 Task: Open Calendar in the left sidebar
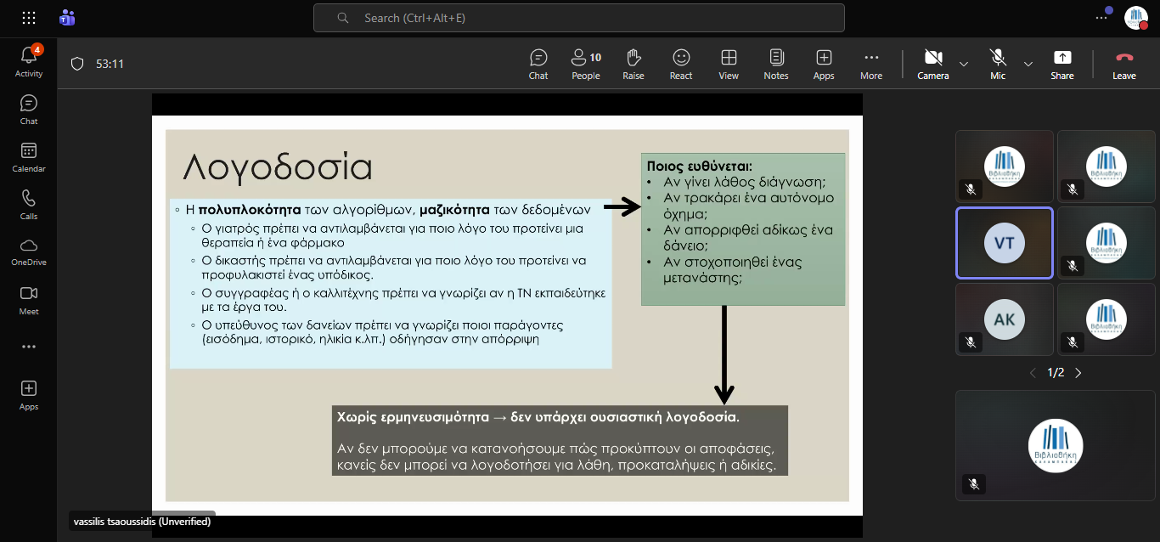[x=29, y=156]
